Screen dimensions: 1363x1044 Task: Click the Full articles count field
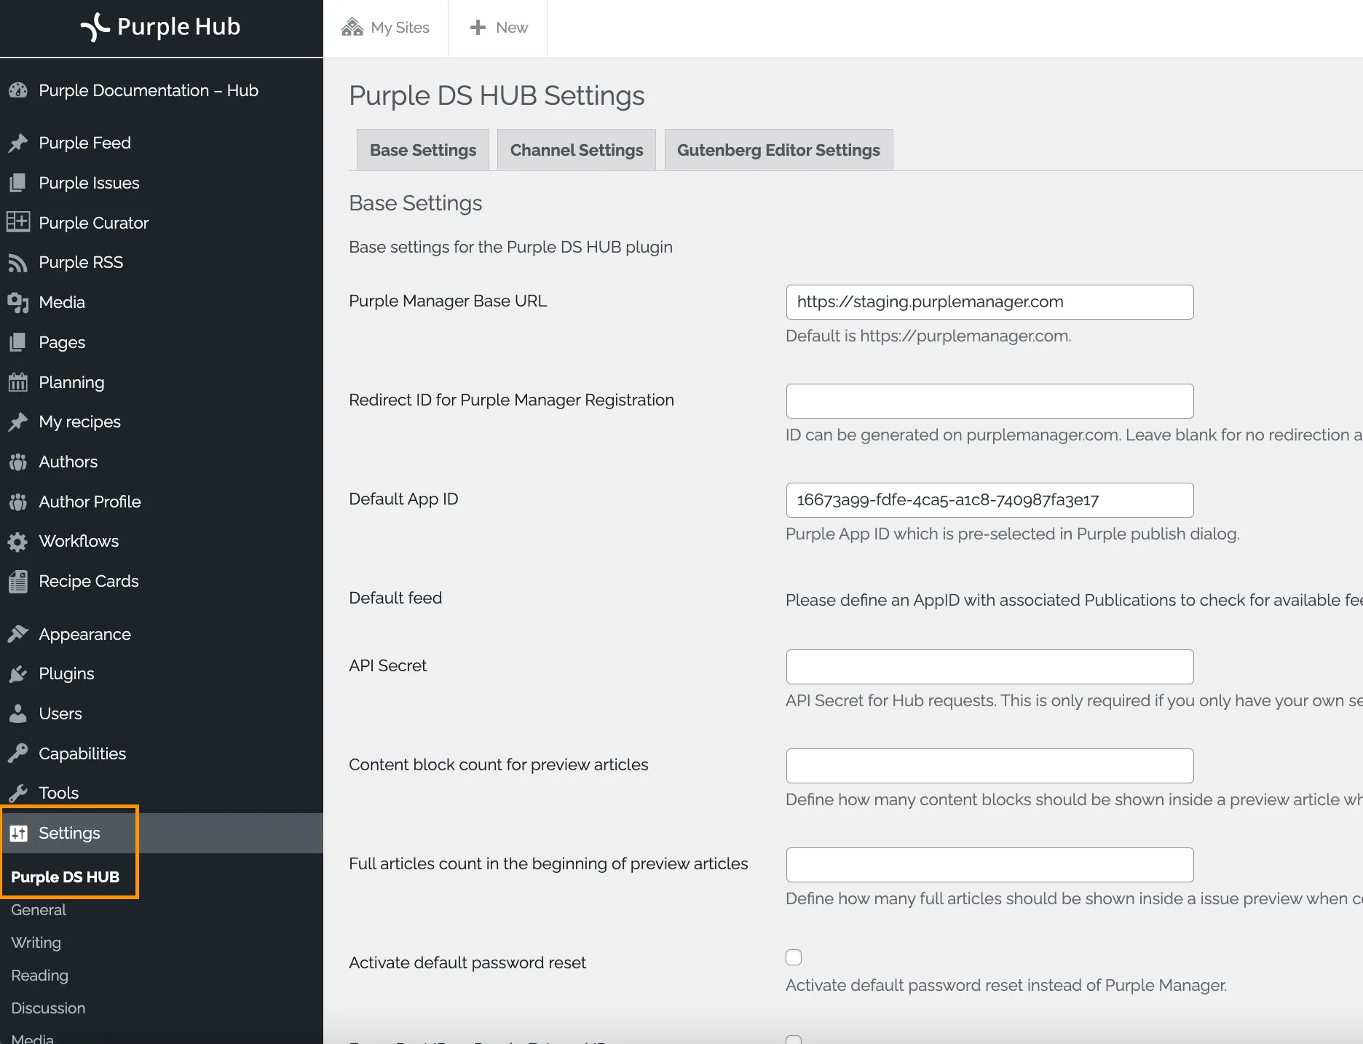click(x=990, y=865)
